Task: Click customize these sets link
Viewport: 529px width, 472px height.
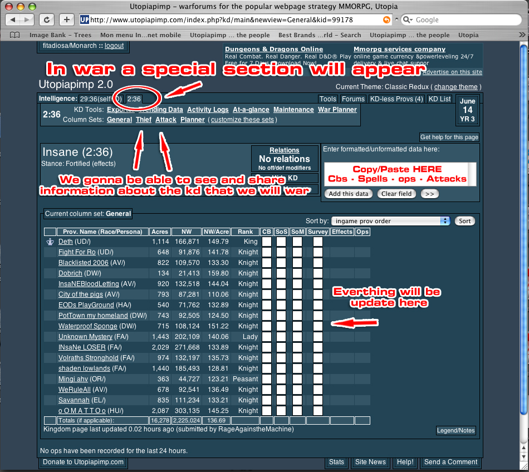Action: point(242,120)
